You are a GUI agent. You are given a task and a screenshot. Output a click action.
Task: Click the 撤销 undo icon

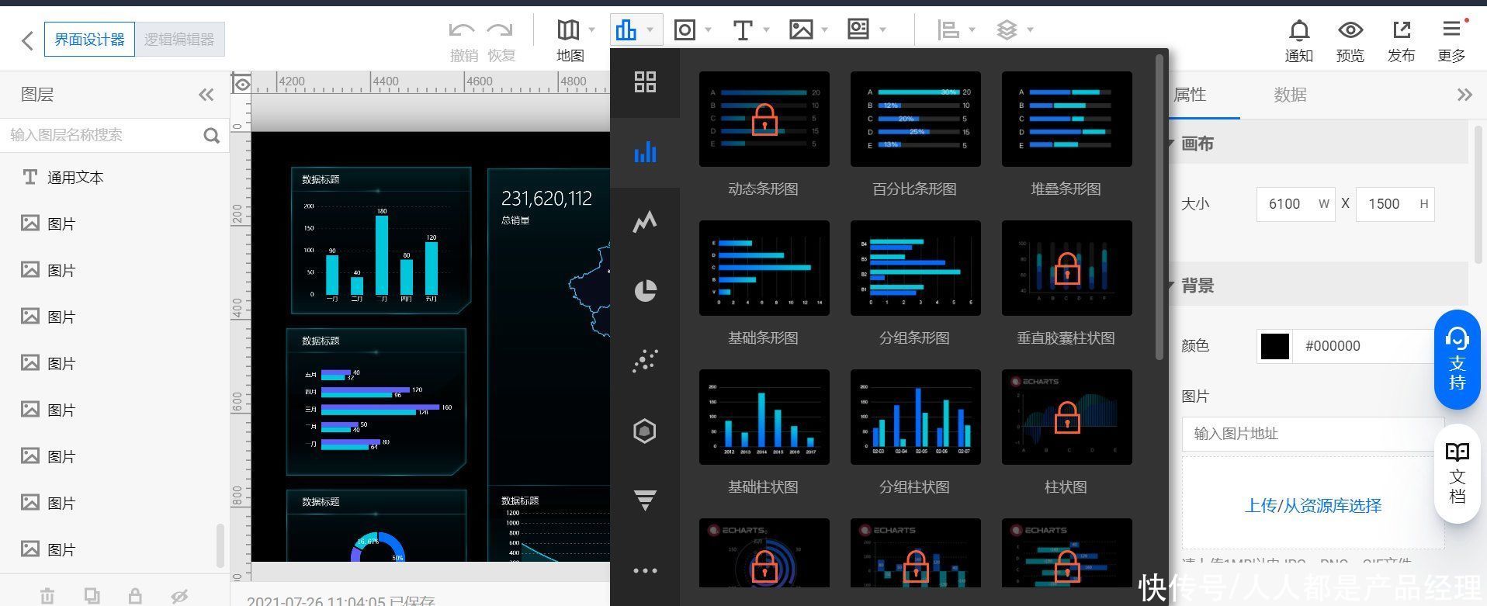(x=463, y=30)
